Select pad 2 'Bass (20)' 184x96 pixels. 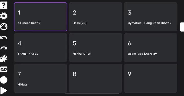96,17
